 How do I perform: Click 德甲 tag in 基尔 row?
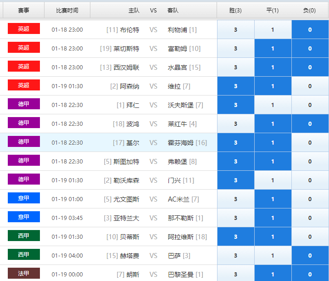pos(24,141)
